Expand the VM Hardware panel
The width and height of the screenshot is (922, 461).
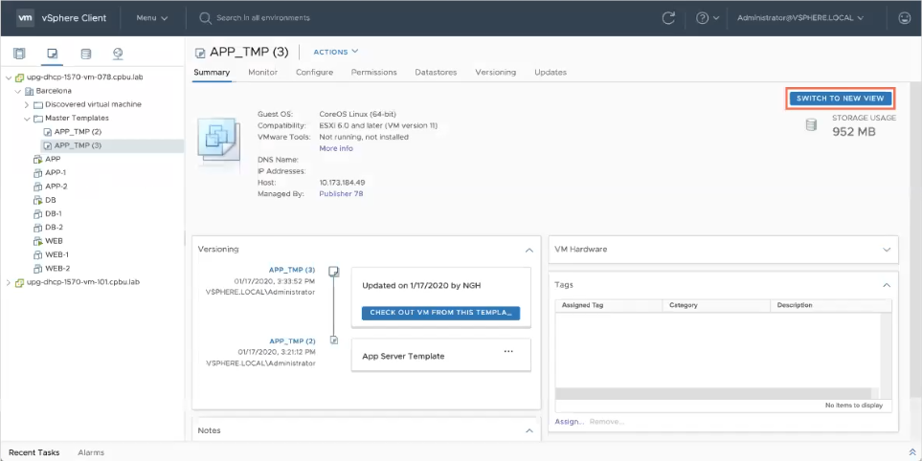[x=887, y=250]
